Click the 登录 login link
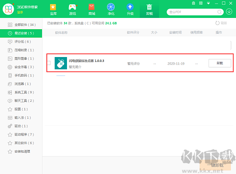The width and height of the screenshot is (236, 174). (x=20, y=12)
